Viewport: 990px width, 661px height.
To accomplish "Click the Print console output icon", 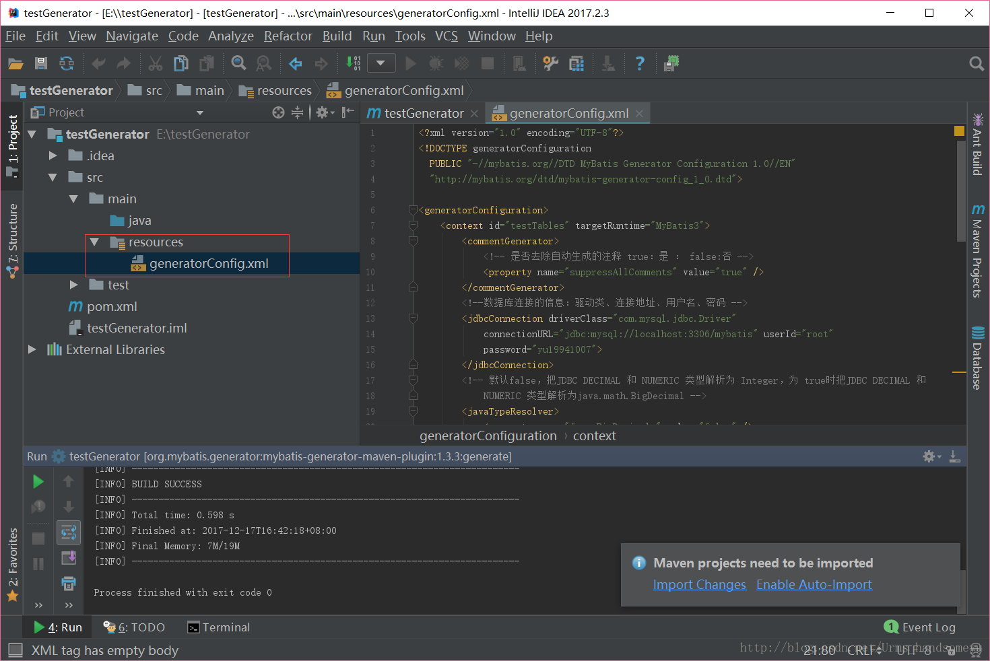I will coord(68,583).
